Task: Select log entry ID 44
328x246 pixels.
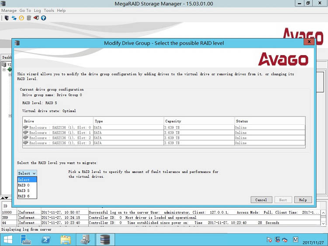Action: click(161, 223)
